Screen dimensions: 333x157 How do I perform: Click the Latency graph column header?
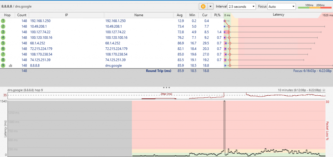coord(278,15)
